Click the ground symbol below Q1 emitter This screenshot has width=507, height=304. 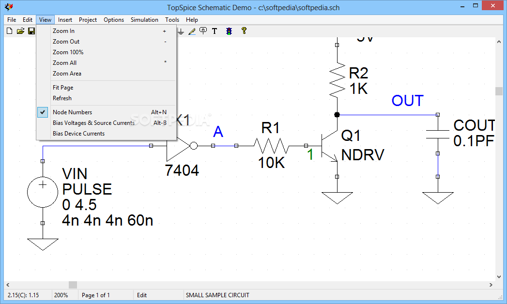click(x=337, y=198)
